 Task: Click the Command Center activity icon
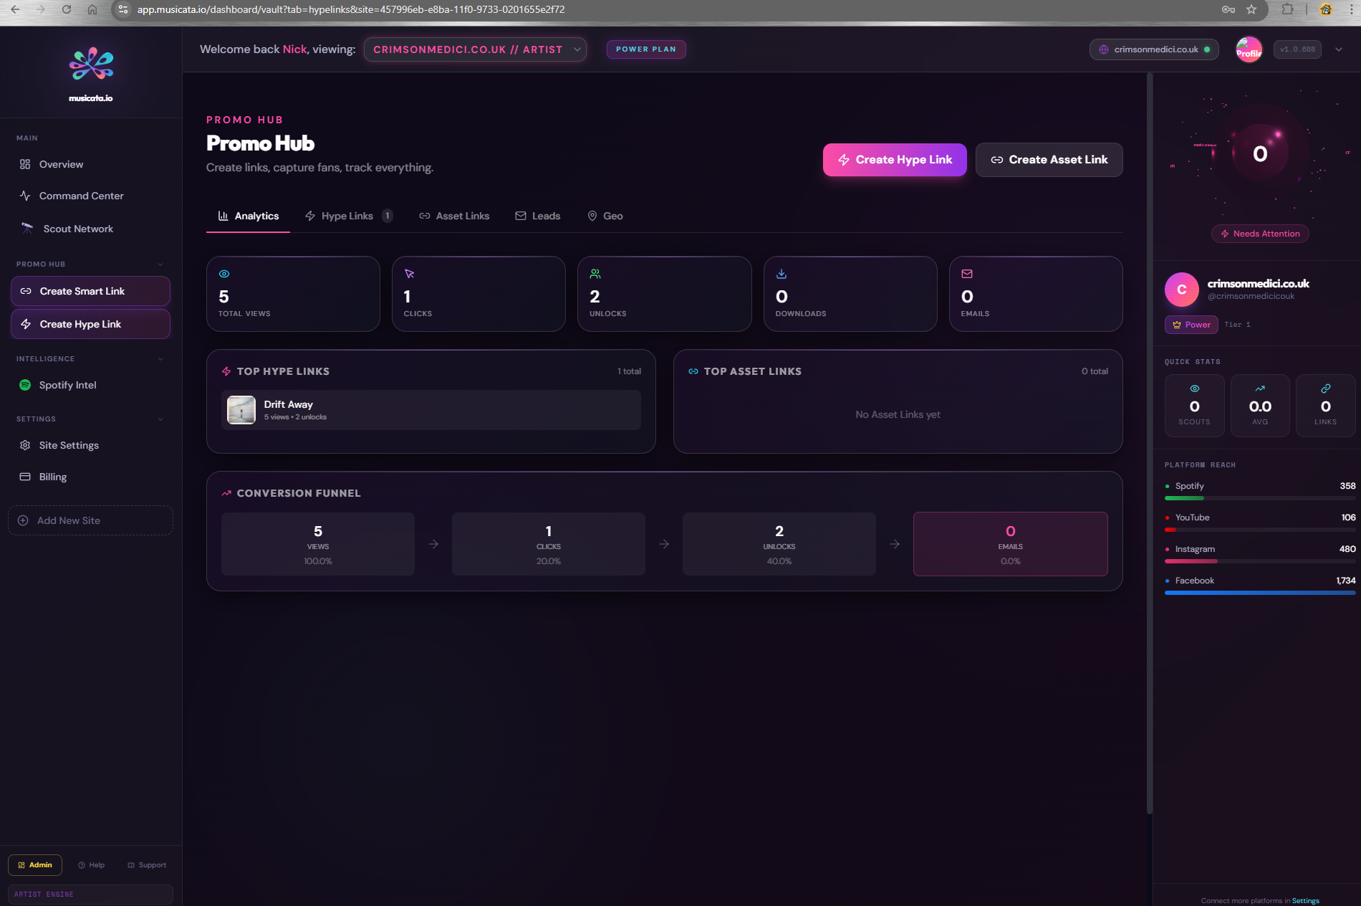click(25, 196)
